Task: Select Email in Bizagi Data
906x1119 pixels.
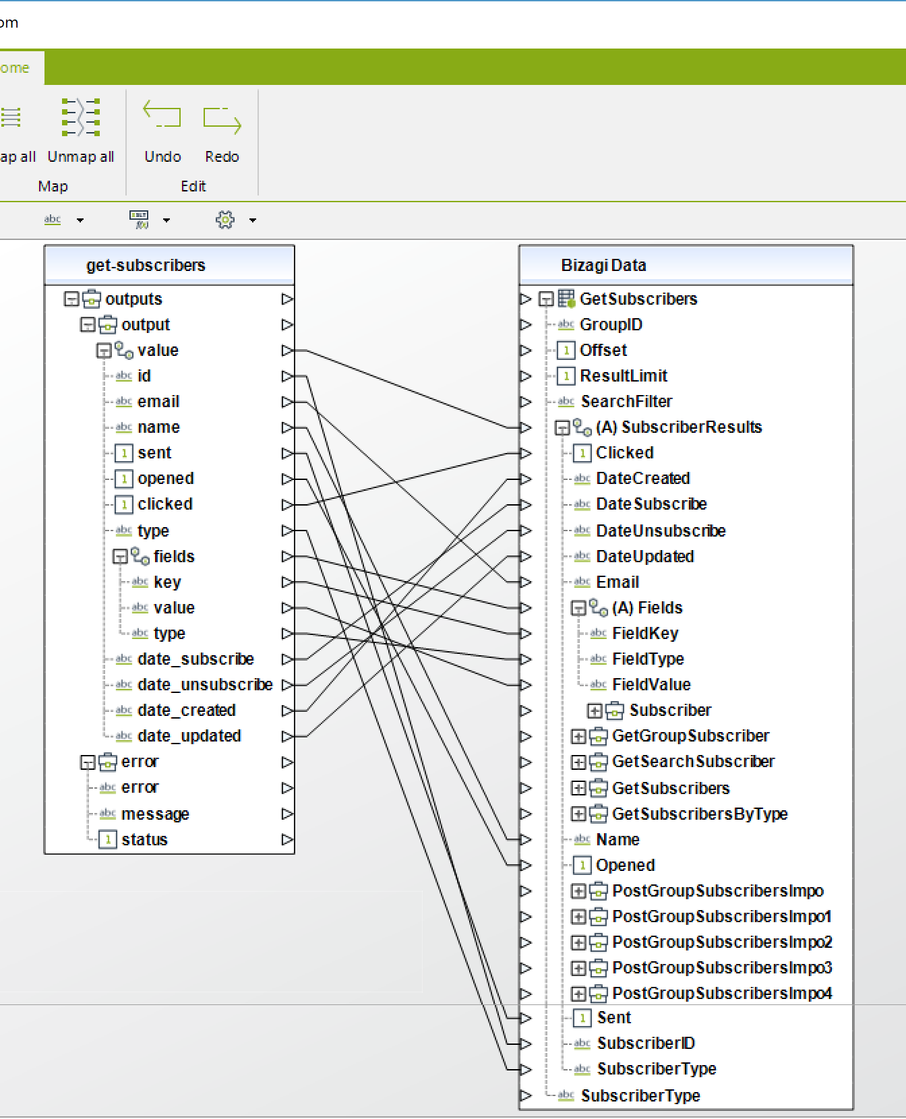Action: point(617,582)
